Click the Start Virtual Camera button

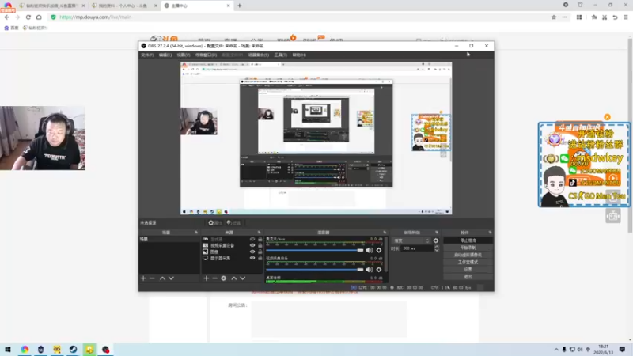pyautogui.click(x=468, y=255)
